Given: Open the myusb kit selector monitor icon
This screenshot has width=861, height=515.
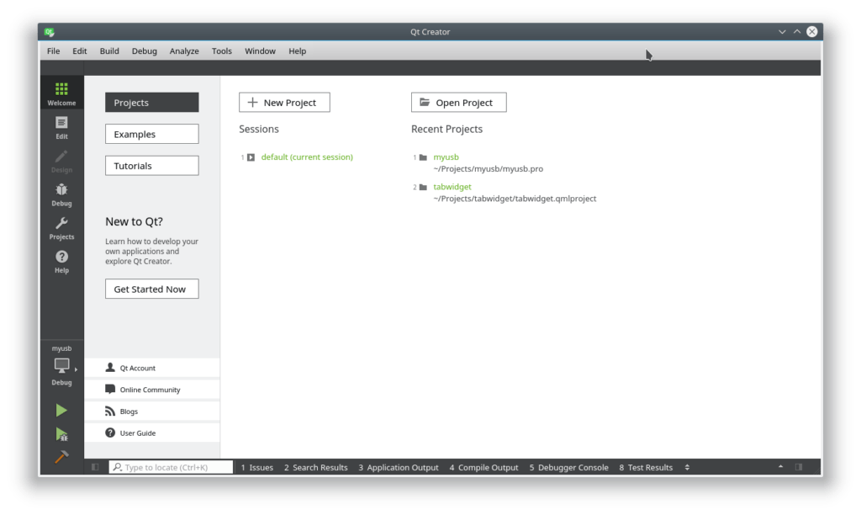Looking at the screenshot, I should pos(61,365).
